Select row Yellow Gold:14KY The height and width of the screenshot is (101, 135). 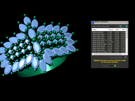pyautogui.click(x=109, y=36)
